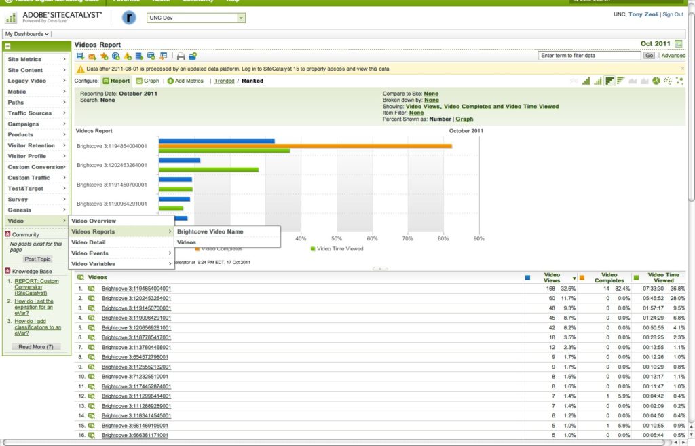Toggle Percent Shown as Graph
695x446 pixels.
click(x=464, y=119)
